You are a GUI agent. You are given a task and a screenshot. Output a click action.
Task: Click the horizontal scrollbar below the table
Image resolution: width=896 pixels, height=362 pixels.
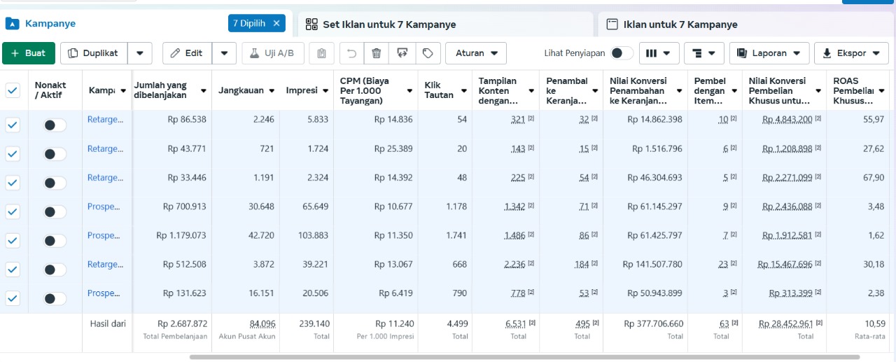(x=525, y=356)
